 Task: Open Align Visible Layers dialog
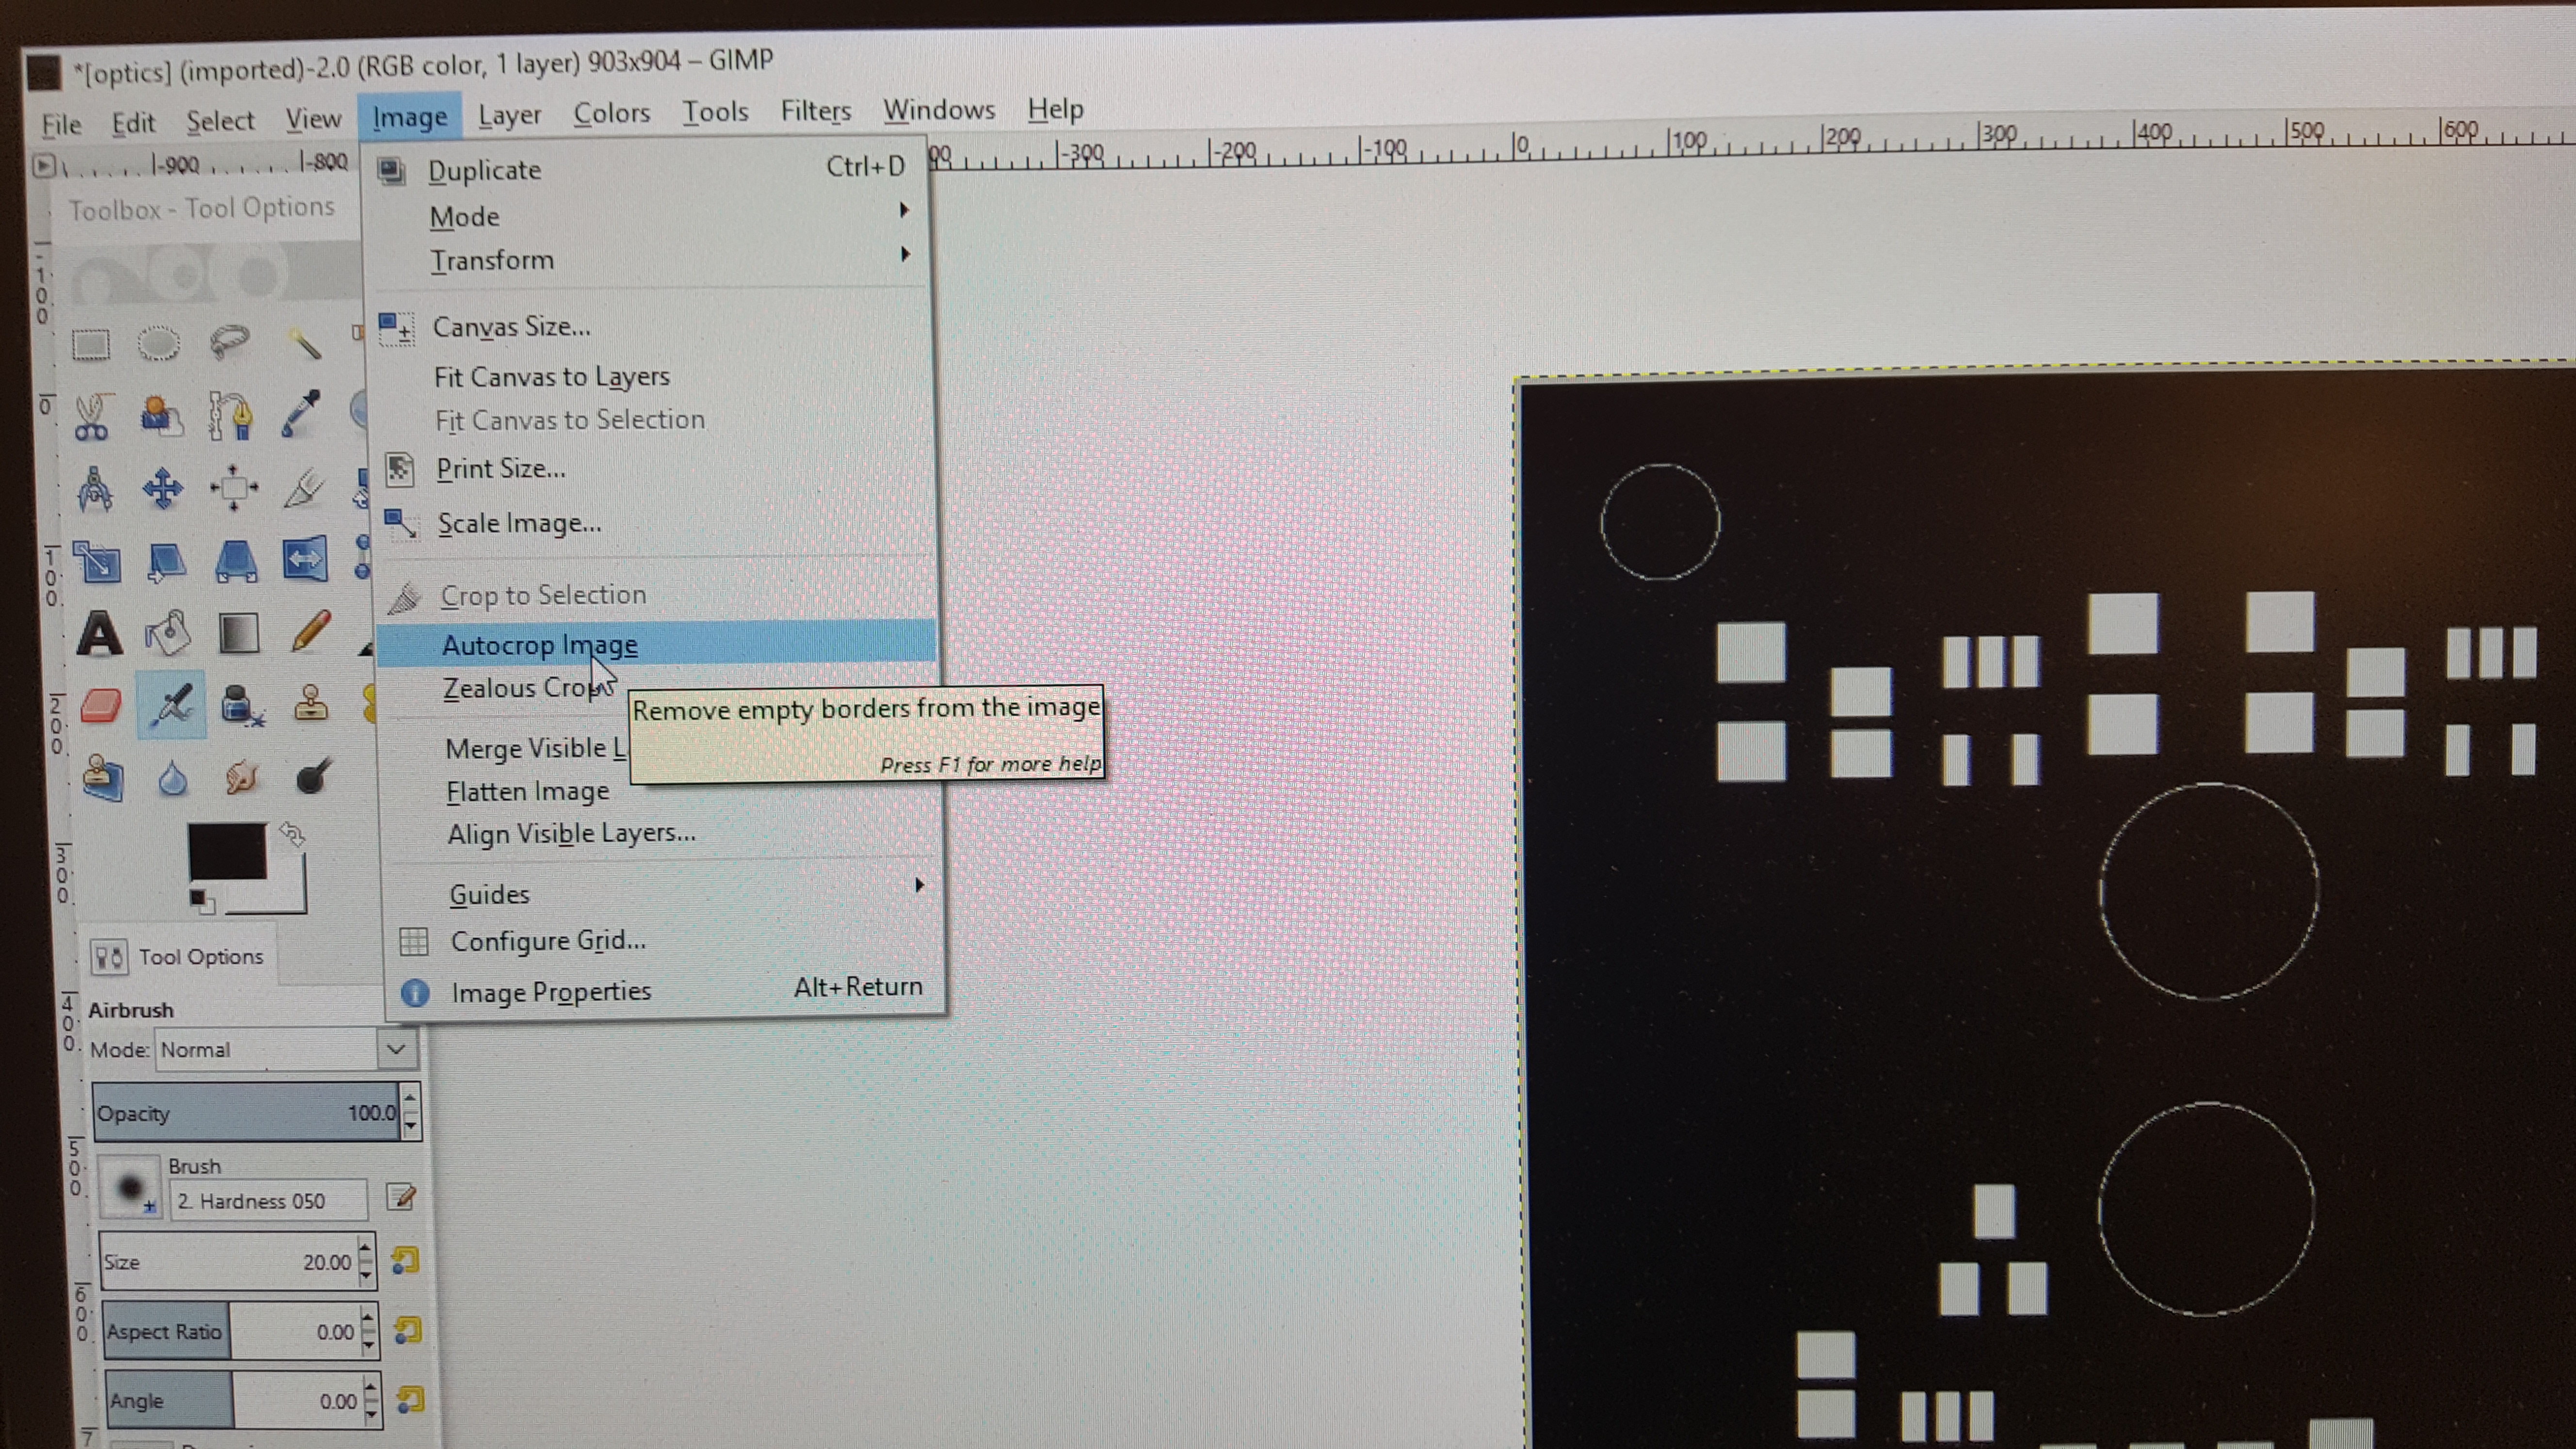pos(664,833)
